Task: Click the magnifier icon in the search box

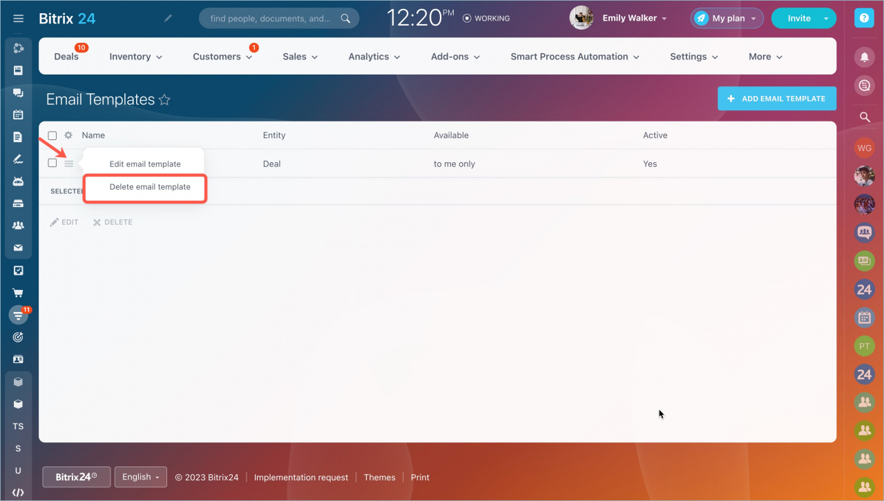Action: point(346,19)
